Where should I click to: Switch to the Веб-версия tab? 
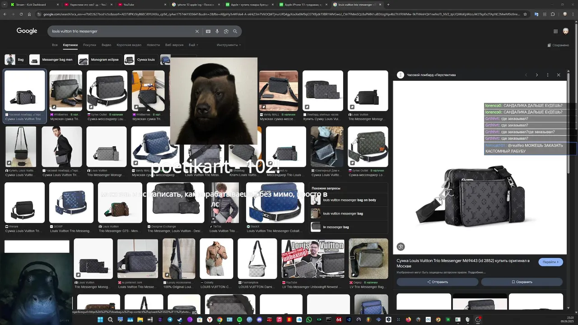[174, 45]
